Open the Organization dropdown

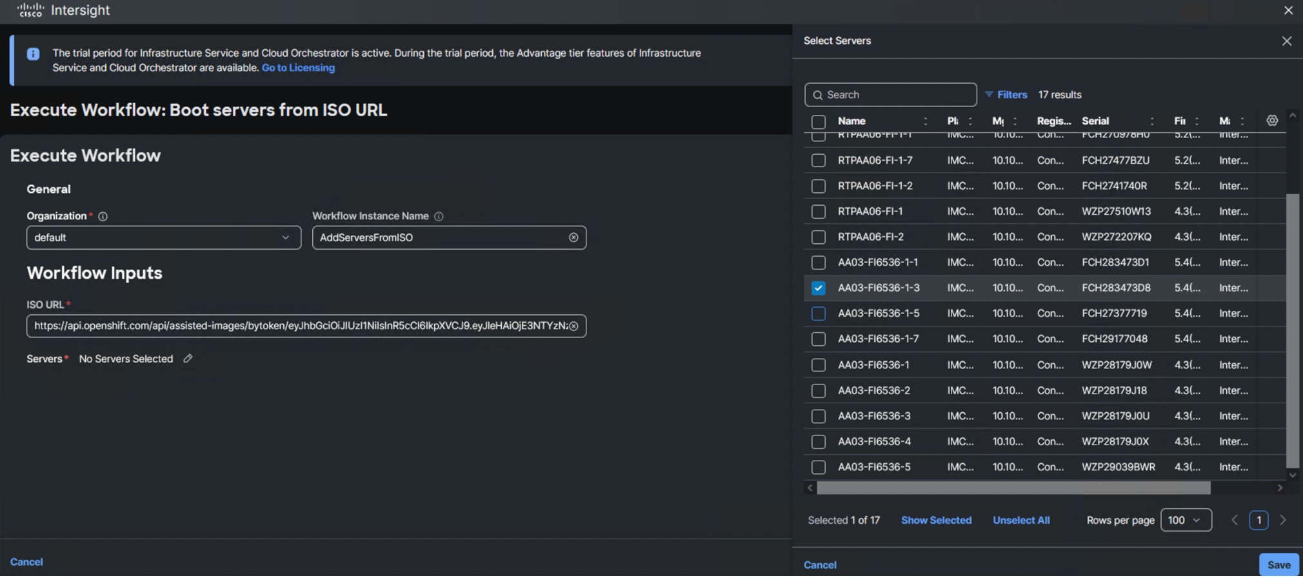(163, 238)
